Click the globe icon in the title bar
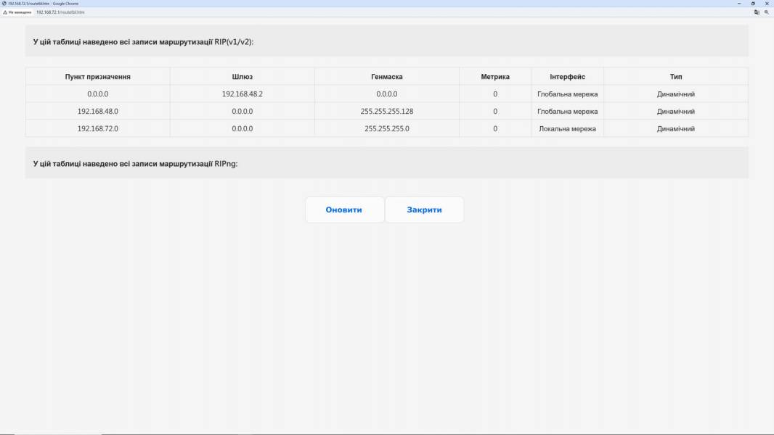 point(4,4)
